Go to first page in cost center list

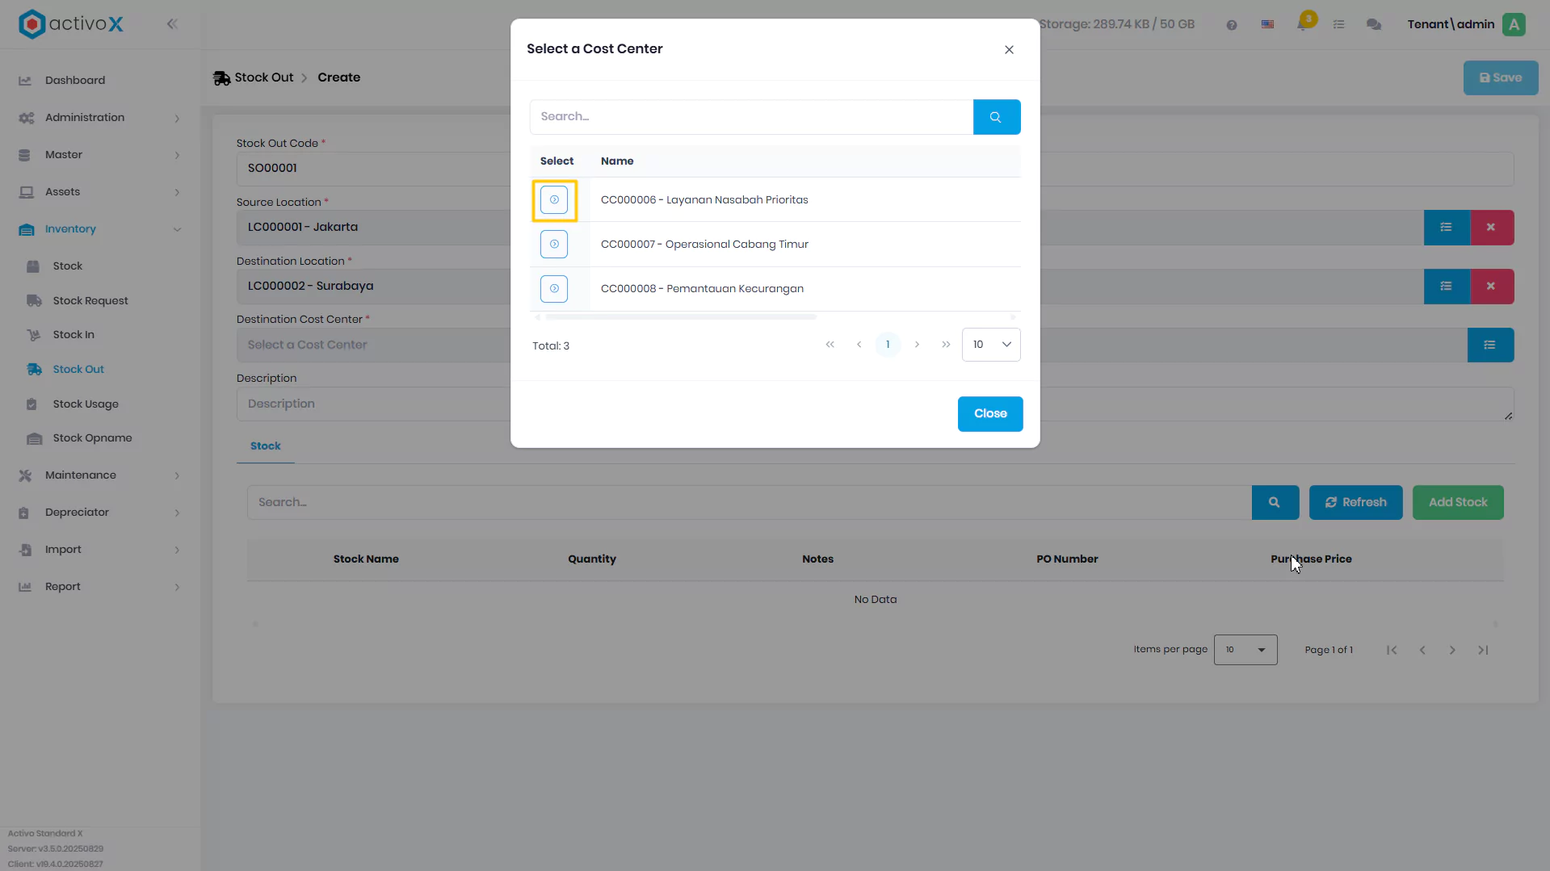tap(830, 345)
